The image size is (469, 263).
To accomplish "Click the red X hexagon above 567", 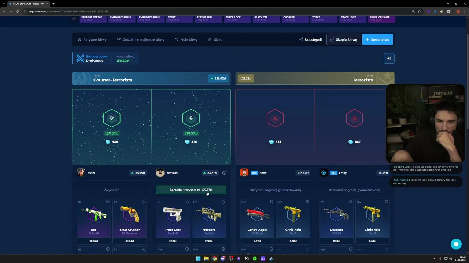I will pos(354,118).
